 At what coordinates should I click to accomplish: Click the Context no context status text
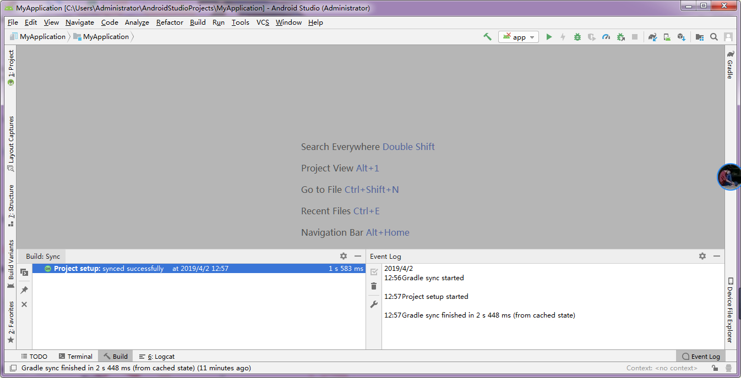(662, 368)
